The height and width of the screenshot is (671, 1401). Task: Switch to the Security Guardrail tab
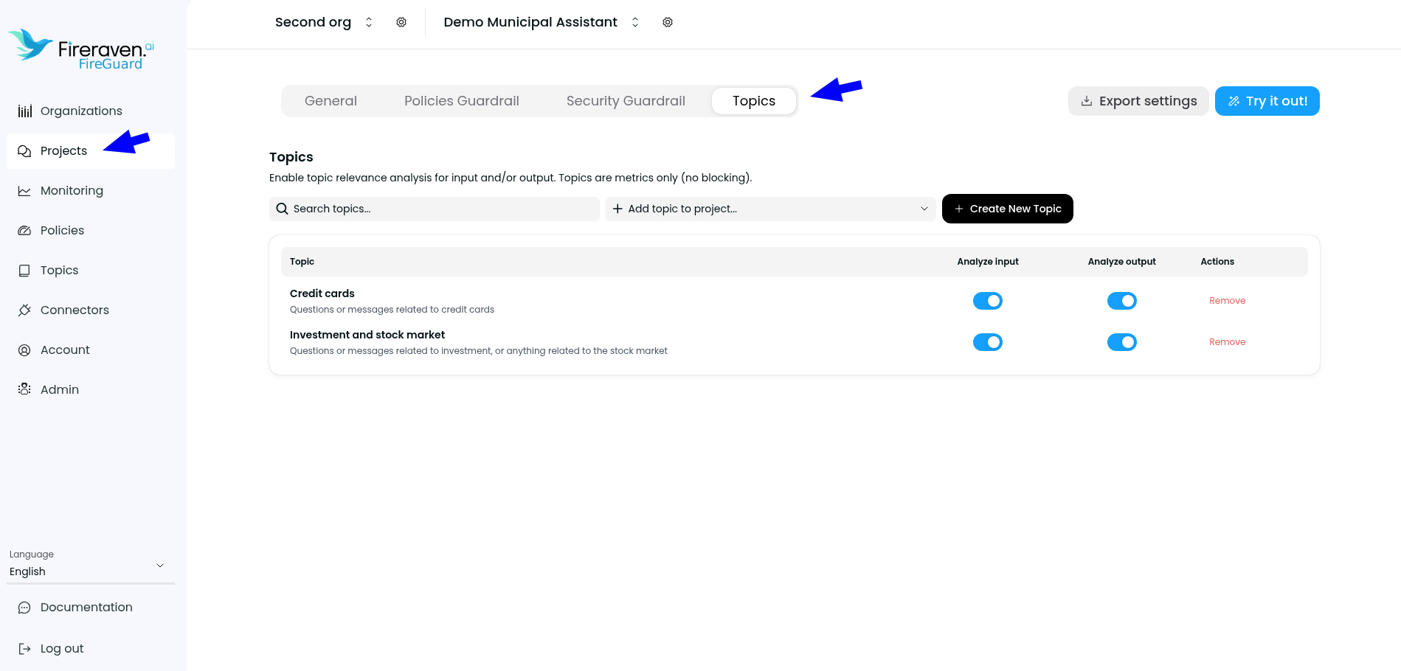click(625, 100)
